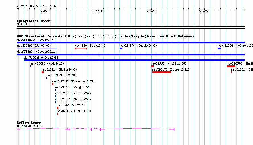Click nsv598178 (Cooper2011) red loss bar
This screenshot has width=253, height=145.
point(161,72)
